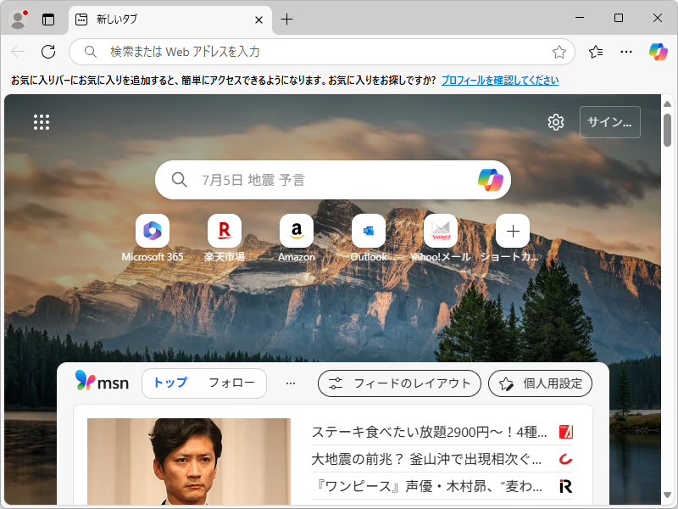Toggle the favorites star in the address bar
The width and height of the screenshot is (678, 509).
coord(559,52)
